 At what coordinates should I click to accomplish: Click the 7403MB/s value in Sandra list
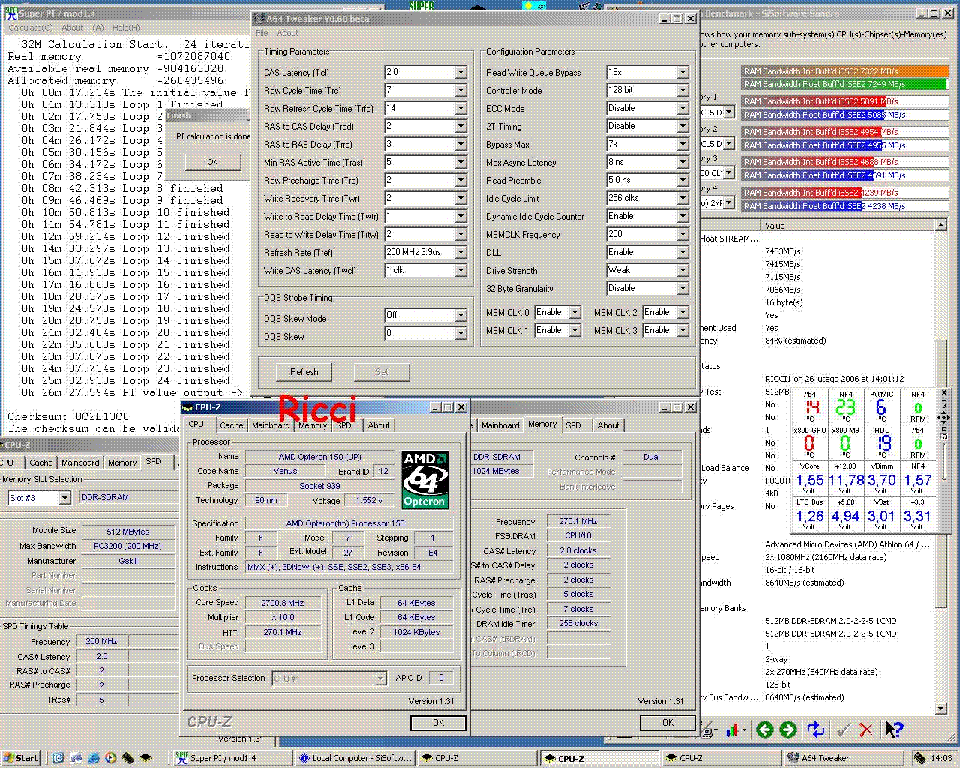782,251
